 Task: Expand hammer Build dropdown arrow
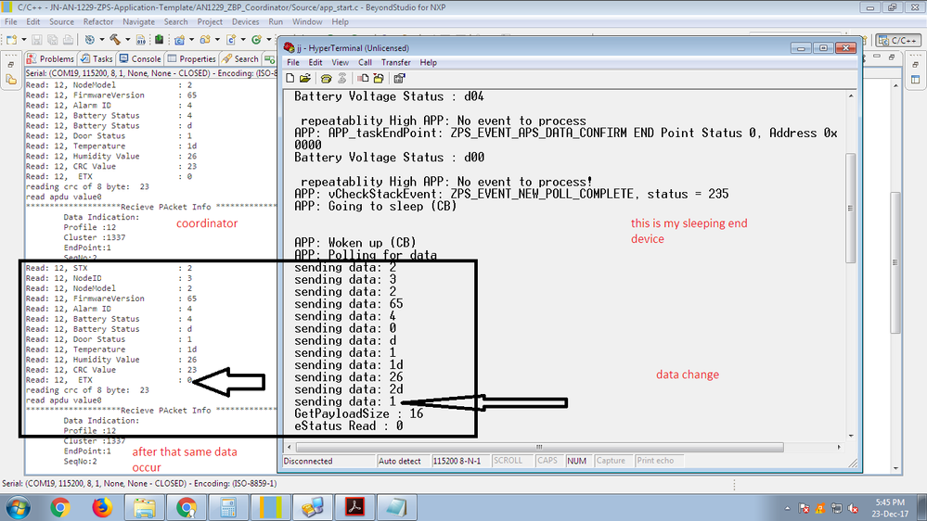point(128,40)
